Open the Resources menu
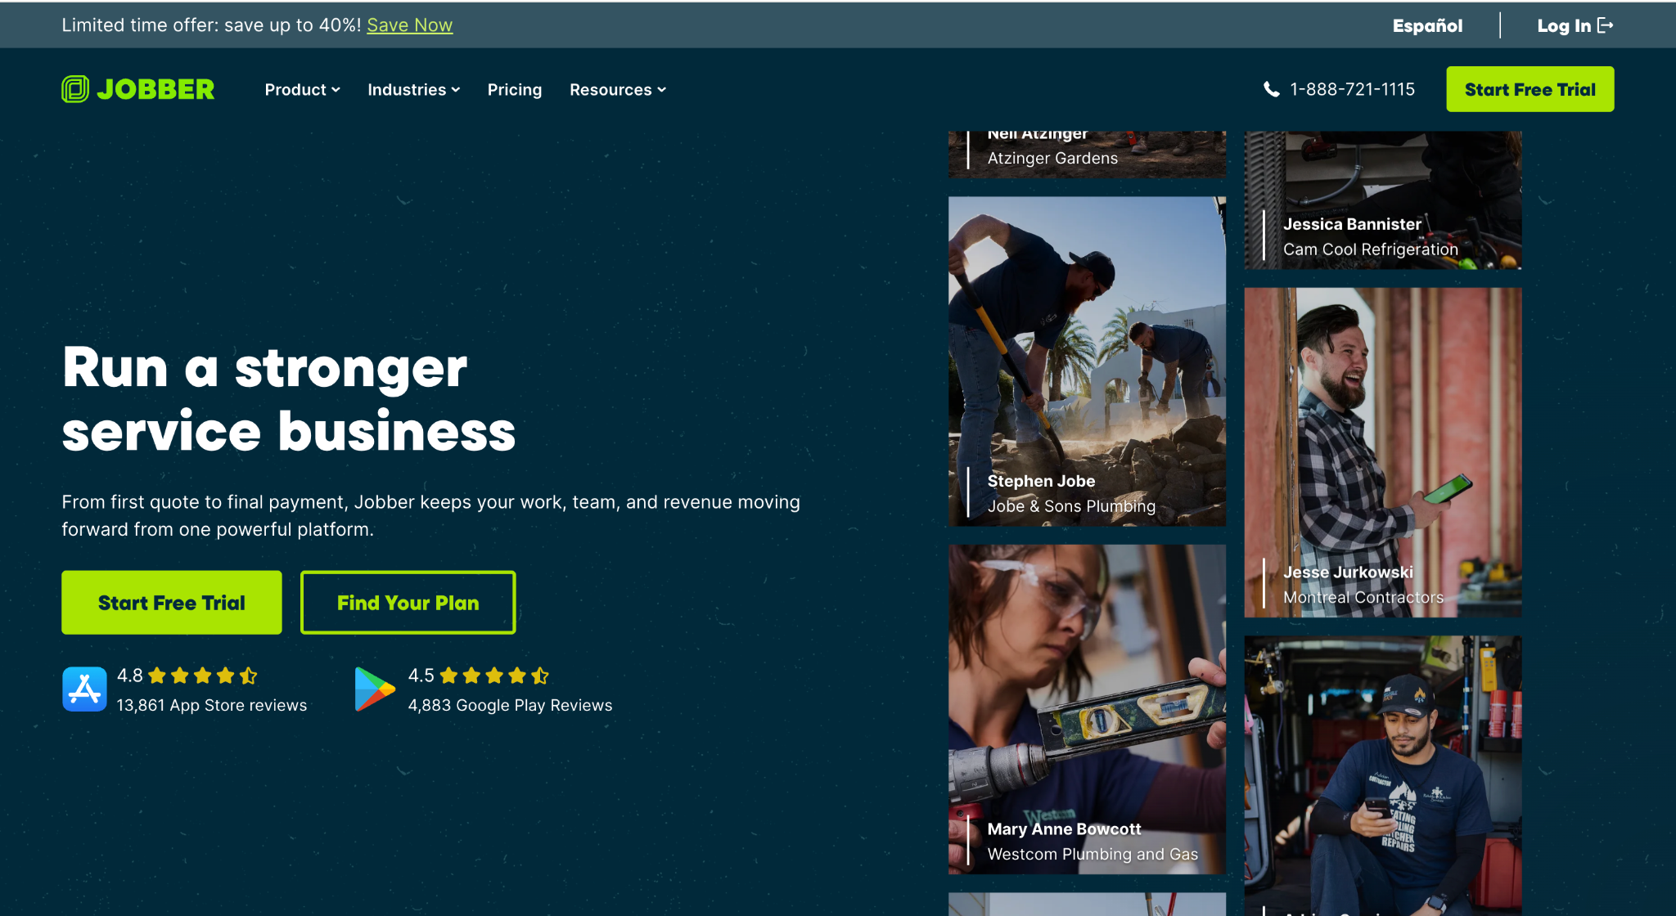The width and height of the screenshot is (1676, 916). (x=618, y=90)
